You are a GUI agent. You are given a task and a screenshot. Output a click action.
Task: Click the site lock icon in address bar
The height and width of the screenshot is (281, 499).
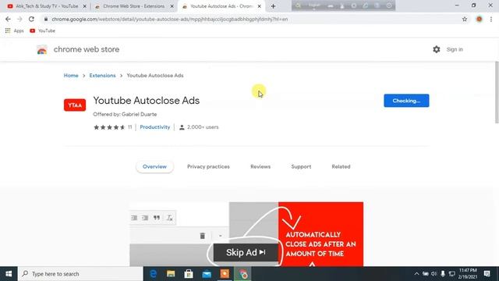pyautogui.click(x=46, y=19)
